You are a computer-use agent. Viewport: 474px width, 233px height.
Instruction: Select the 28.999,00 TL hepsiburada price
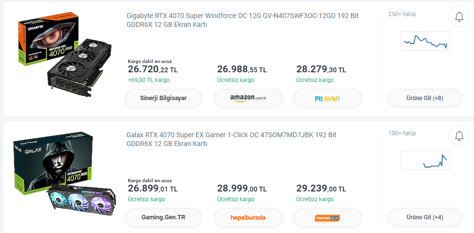[x=242, y=189]
